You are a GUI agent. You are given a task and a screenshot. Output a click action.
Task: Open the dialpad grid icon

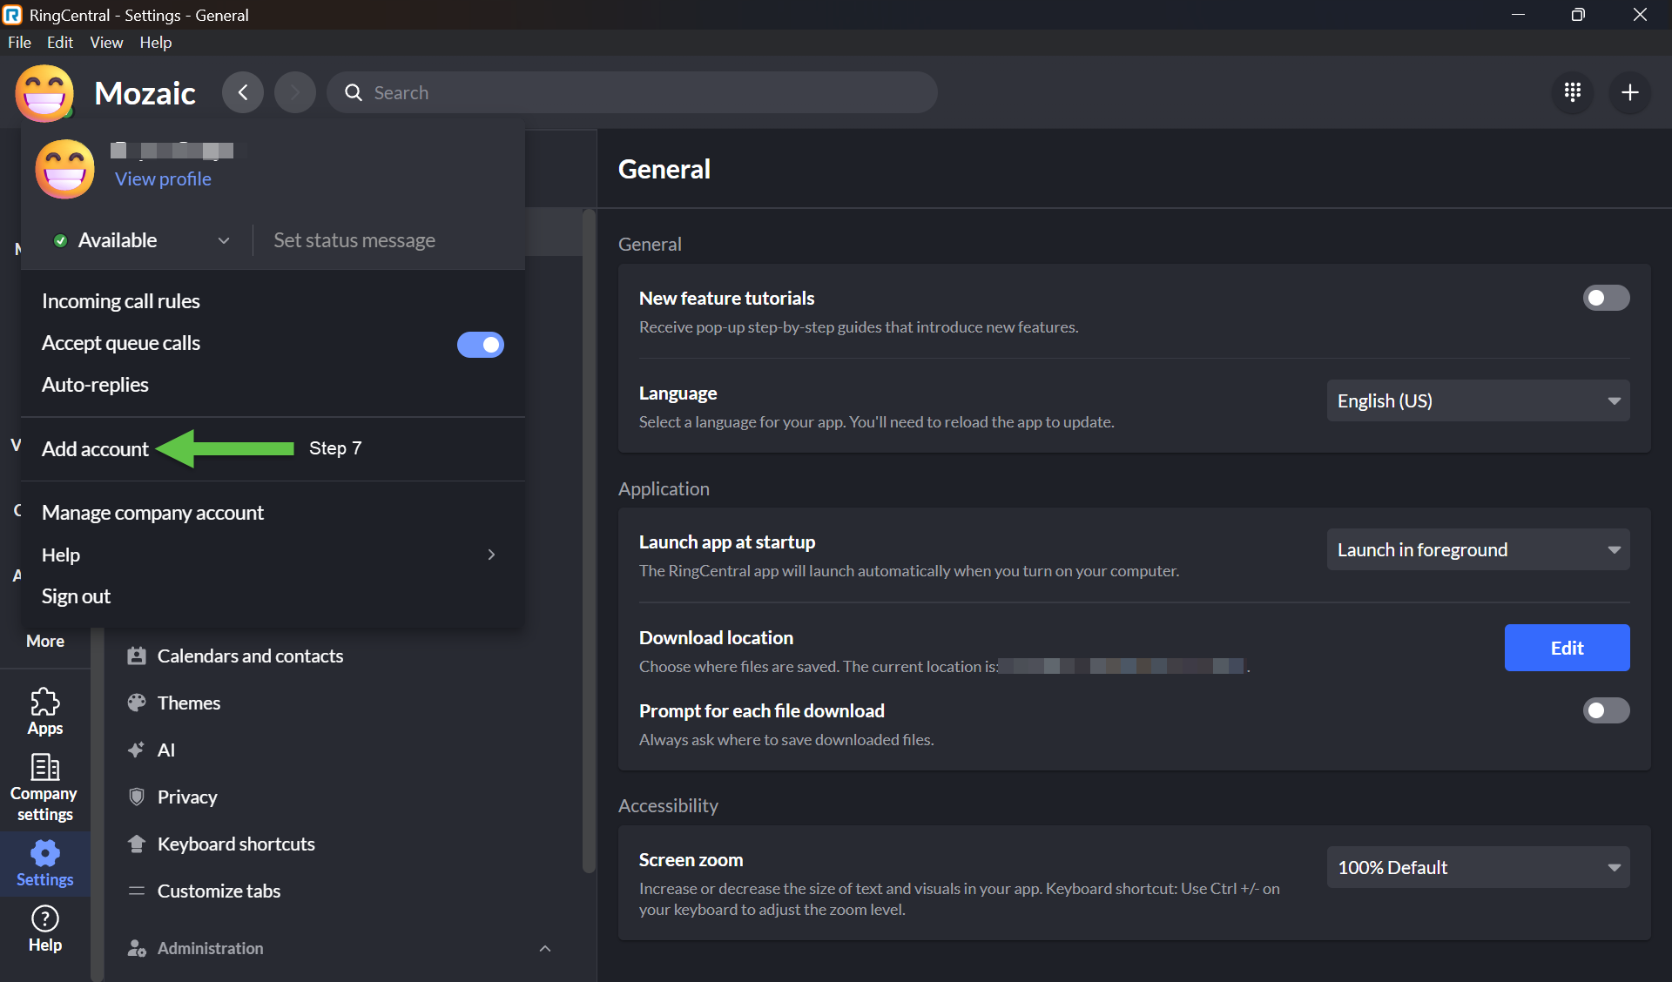[1572, 92]
